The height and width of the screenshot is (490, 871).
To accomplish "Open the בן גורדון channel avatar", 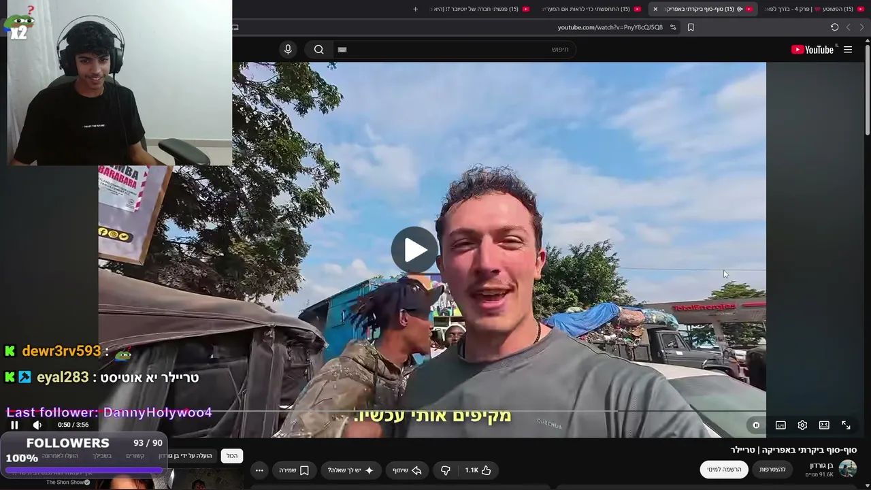I will tap(848, 469).
